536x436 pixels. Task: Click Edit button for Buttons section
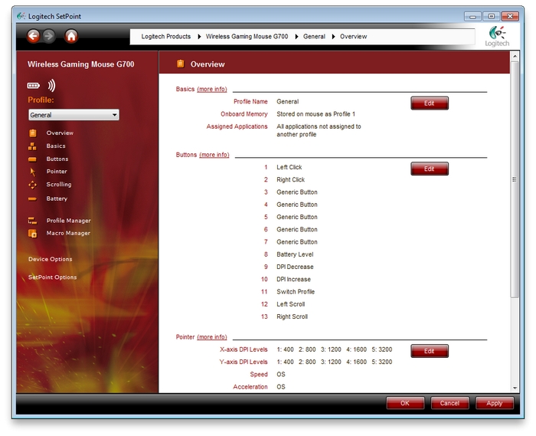pos(430,169)
